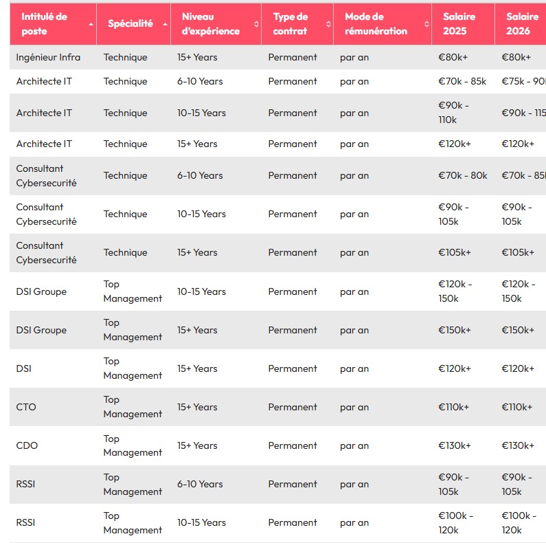Select the €130k+ Salaire 2025 cell

tap(455, 445)
